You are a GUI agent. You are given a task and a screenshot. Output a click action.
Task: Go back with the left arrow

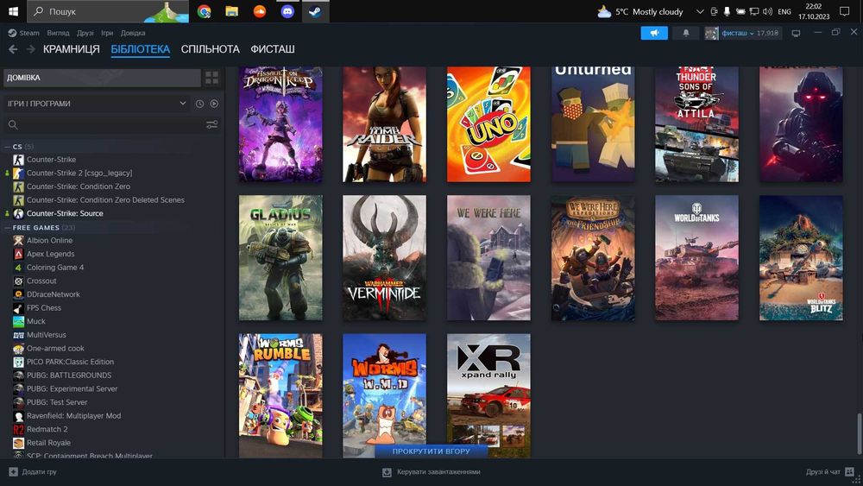[13, 49]
